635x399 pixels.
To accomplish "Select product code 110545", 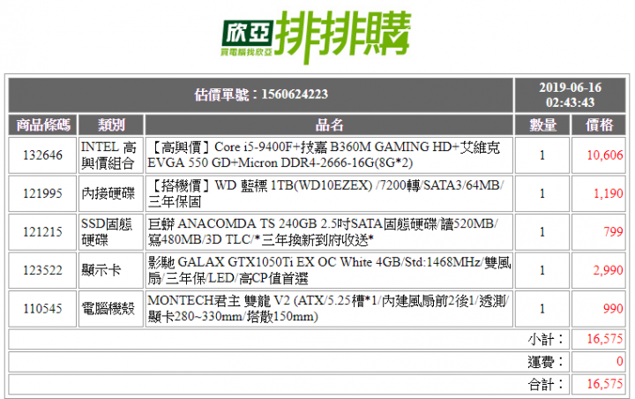I will click(42, 309).
